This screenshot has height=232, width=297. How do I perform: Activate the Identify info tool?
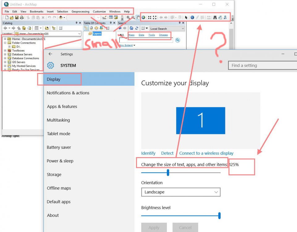coord(192,17)
